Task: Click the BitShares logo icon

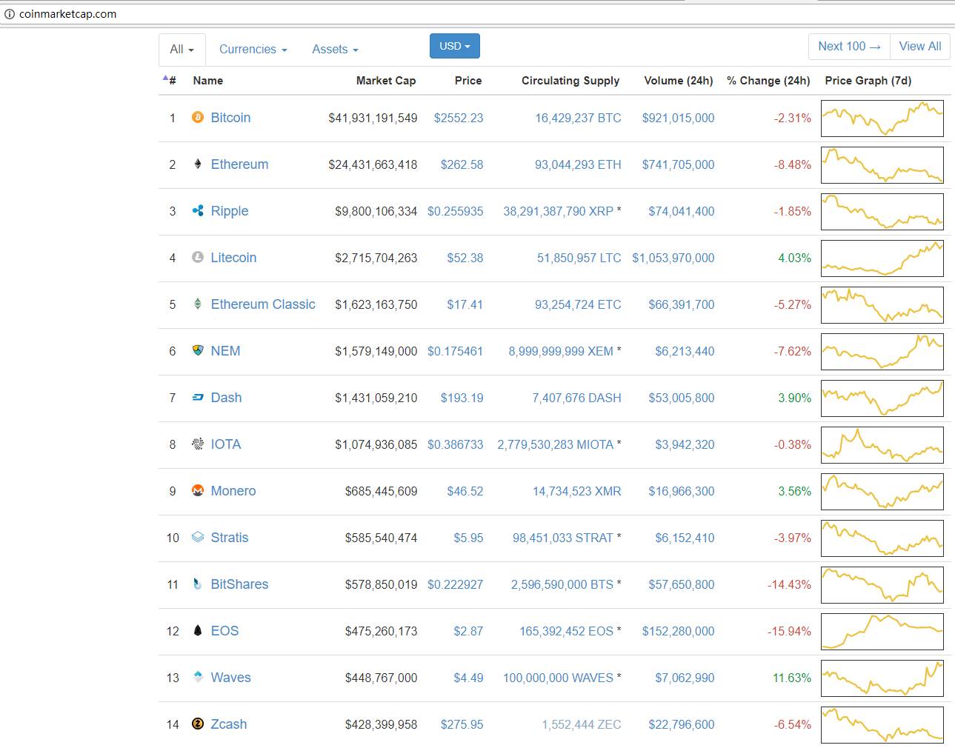Action: [x=198, y=584]
